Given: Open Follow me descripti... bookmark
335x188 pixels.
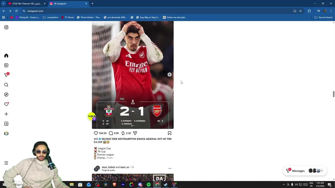Looking at the screenshot, I should pyautogui.click(x=175, y=17).
